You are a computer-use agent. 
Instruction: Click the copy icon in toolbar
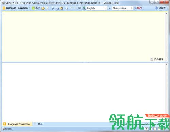[57, 8]
